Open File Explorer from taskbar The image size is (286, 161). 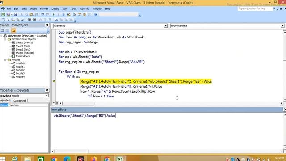(28, 159)
